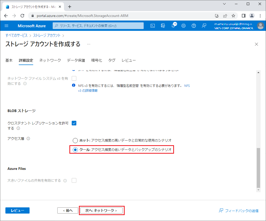This screenshot has height=221, width=266.
Task: Select the ホット access tier radio button
Action: point(75,141)
